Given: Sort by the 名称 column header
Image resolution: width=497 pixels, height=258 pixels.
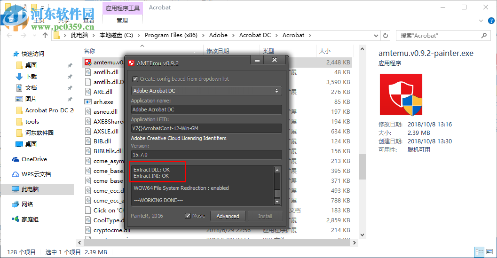Looking at the screenshot, I should pyautogui.click(x=89, y=51).
